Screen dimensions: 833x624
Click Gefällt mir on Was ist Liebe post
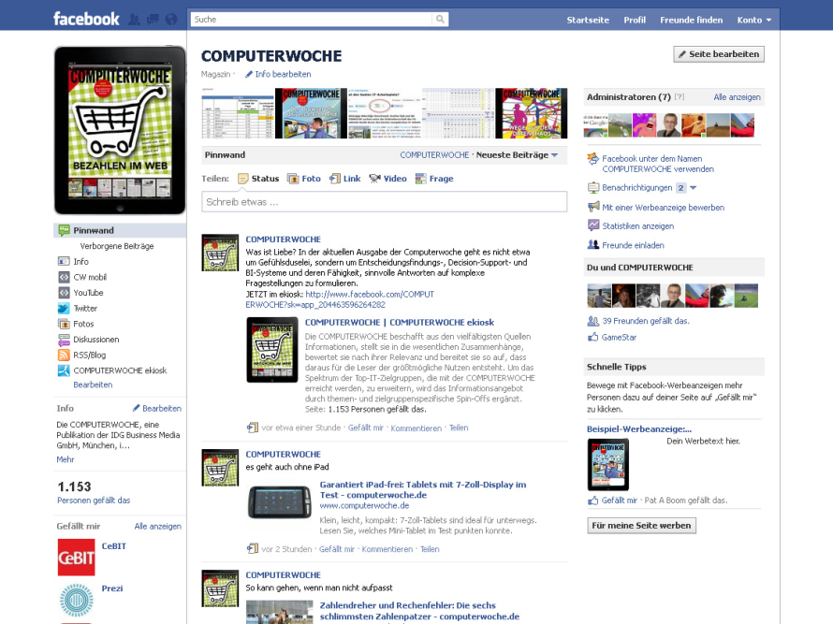[x=366, y=428]
